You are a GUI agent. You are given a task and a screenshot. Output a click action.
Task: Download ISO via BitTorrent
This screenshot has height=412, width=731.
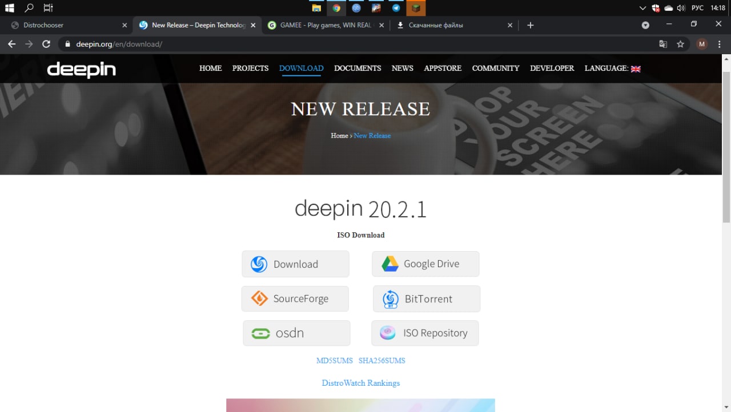[x=427, y=298]
